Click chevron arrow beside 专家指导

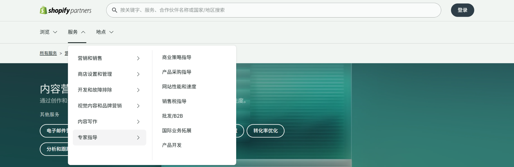click(x=138, y=137)
